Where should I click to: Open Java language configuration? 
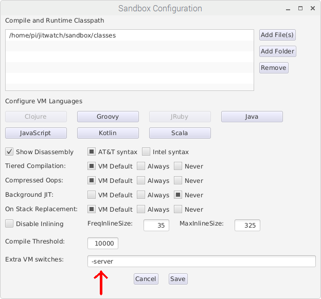point(252,117)
